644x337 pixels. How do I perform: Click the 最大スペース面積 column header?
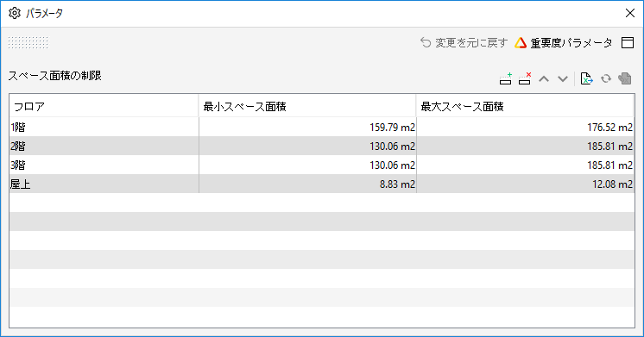pyautogui.click(x=525, y=107)
